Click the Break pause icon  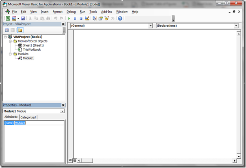pos(75,19)
